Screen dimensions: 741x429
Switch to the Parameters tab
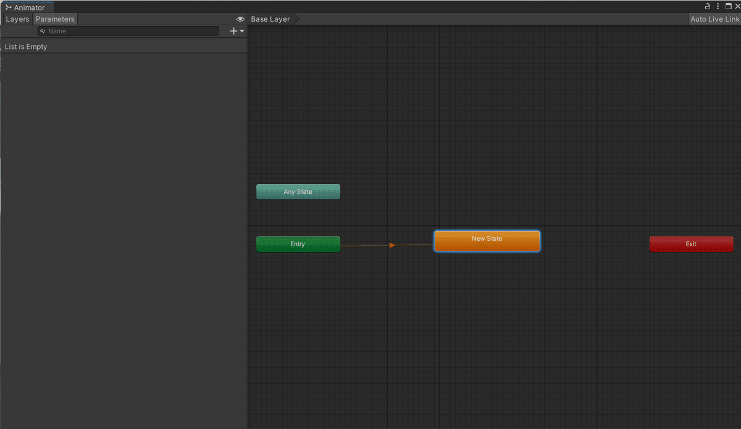tap(55, 19)
